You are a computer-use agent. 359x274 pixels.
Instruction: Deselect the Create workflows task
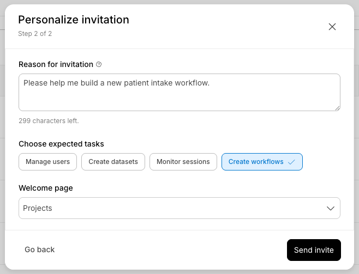[262, 162]
